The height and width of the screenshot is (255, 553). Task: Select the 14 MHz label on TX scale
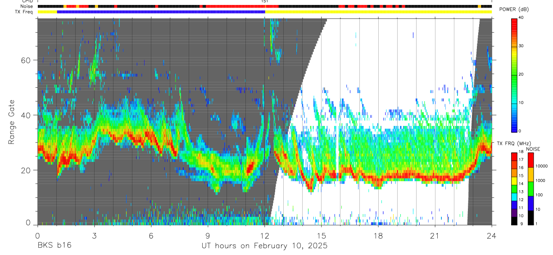point(521,184)
